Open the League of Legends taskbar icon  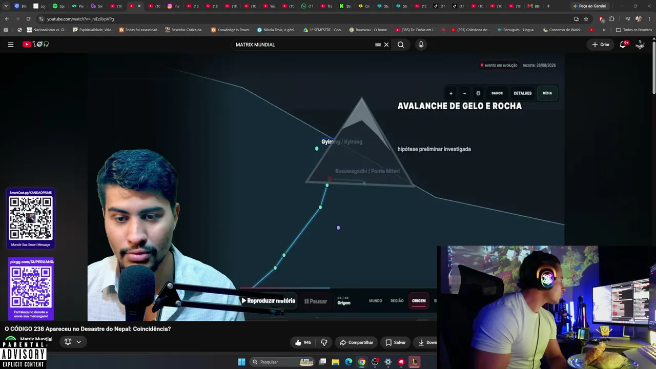click(x=414, y=362)
